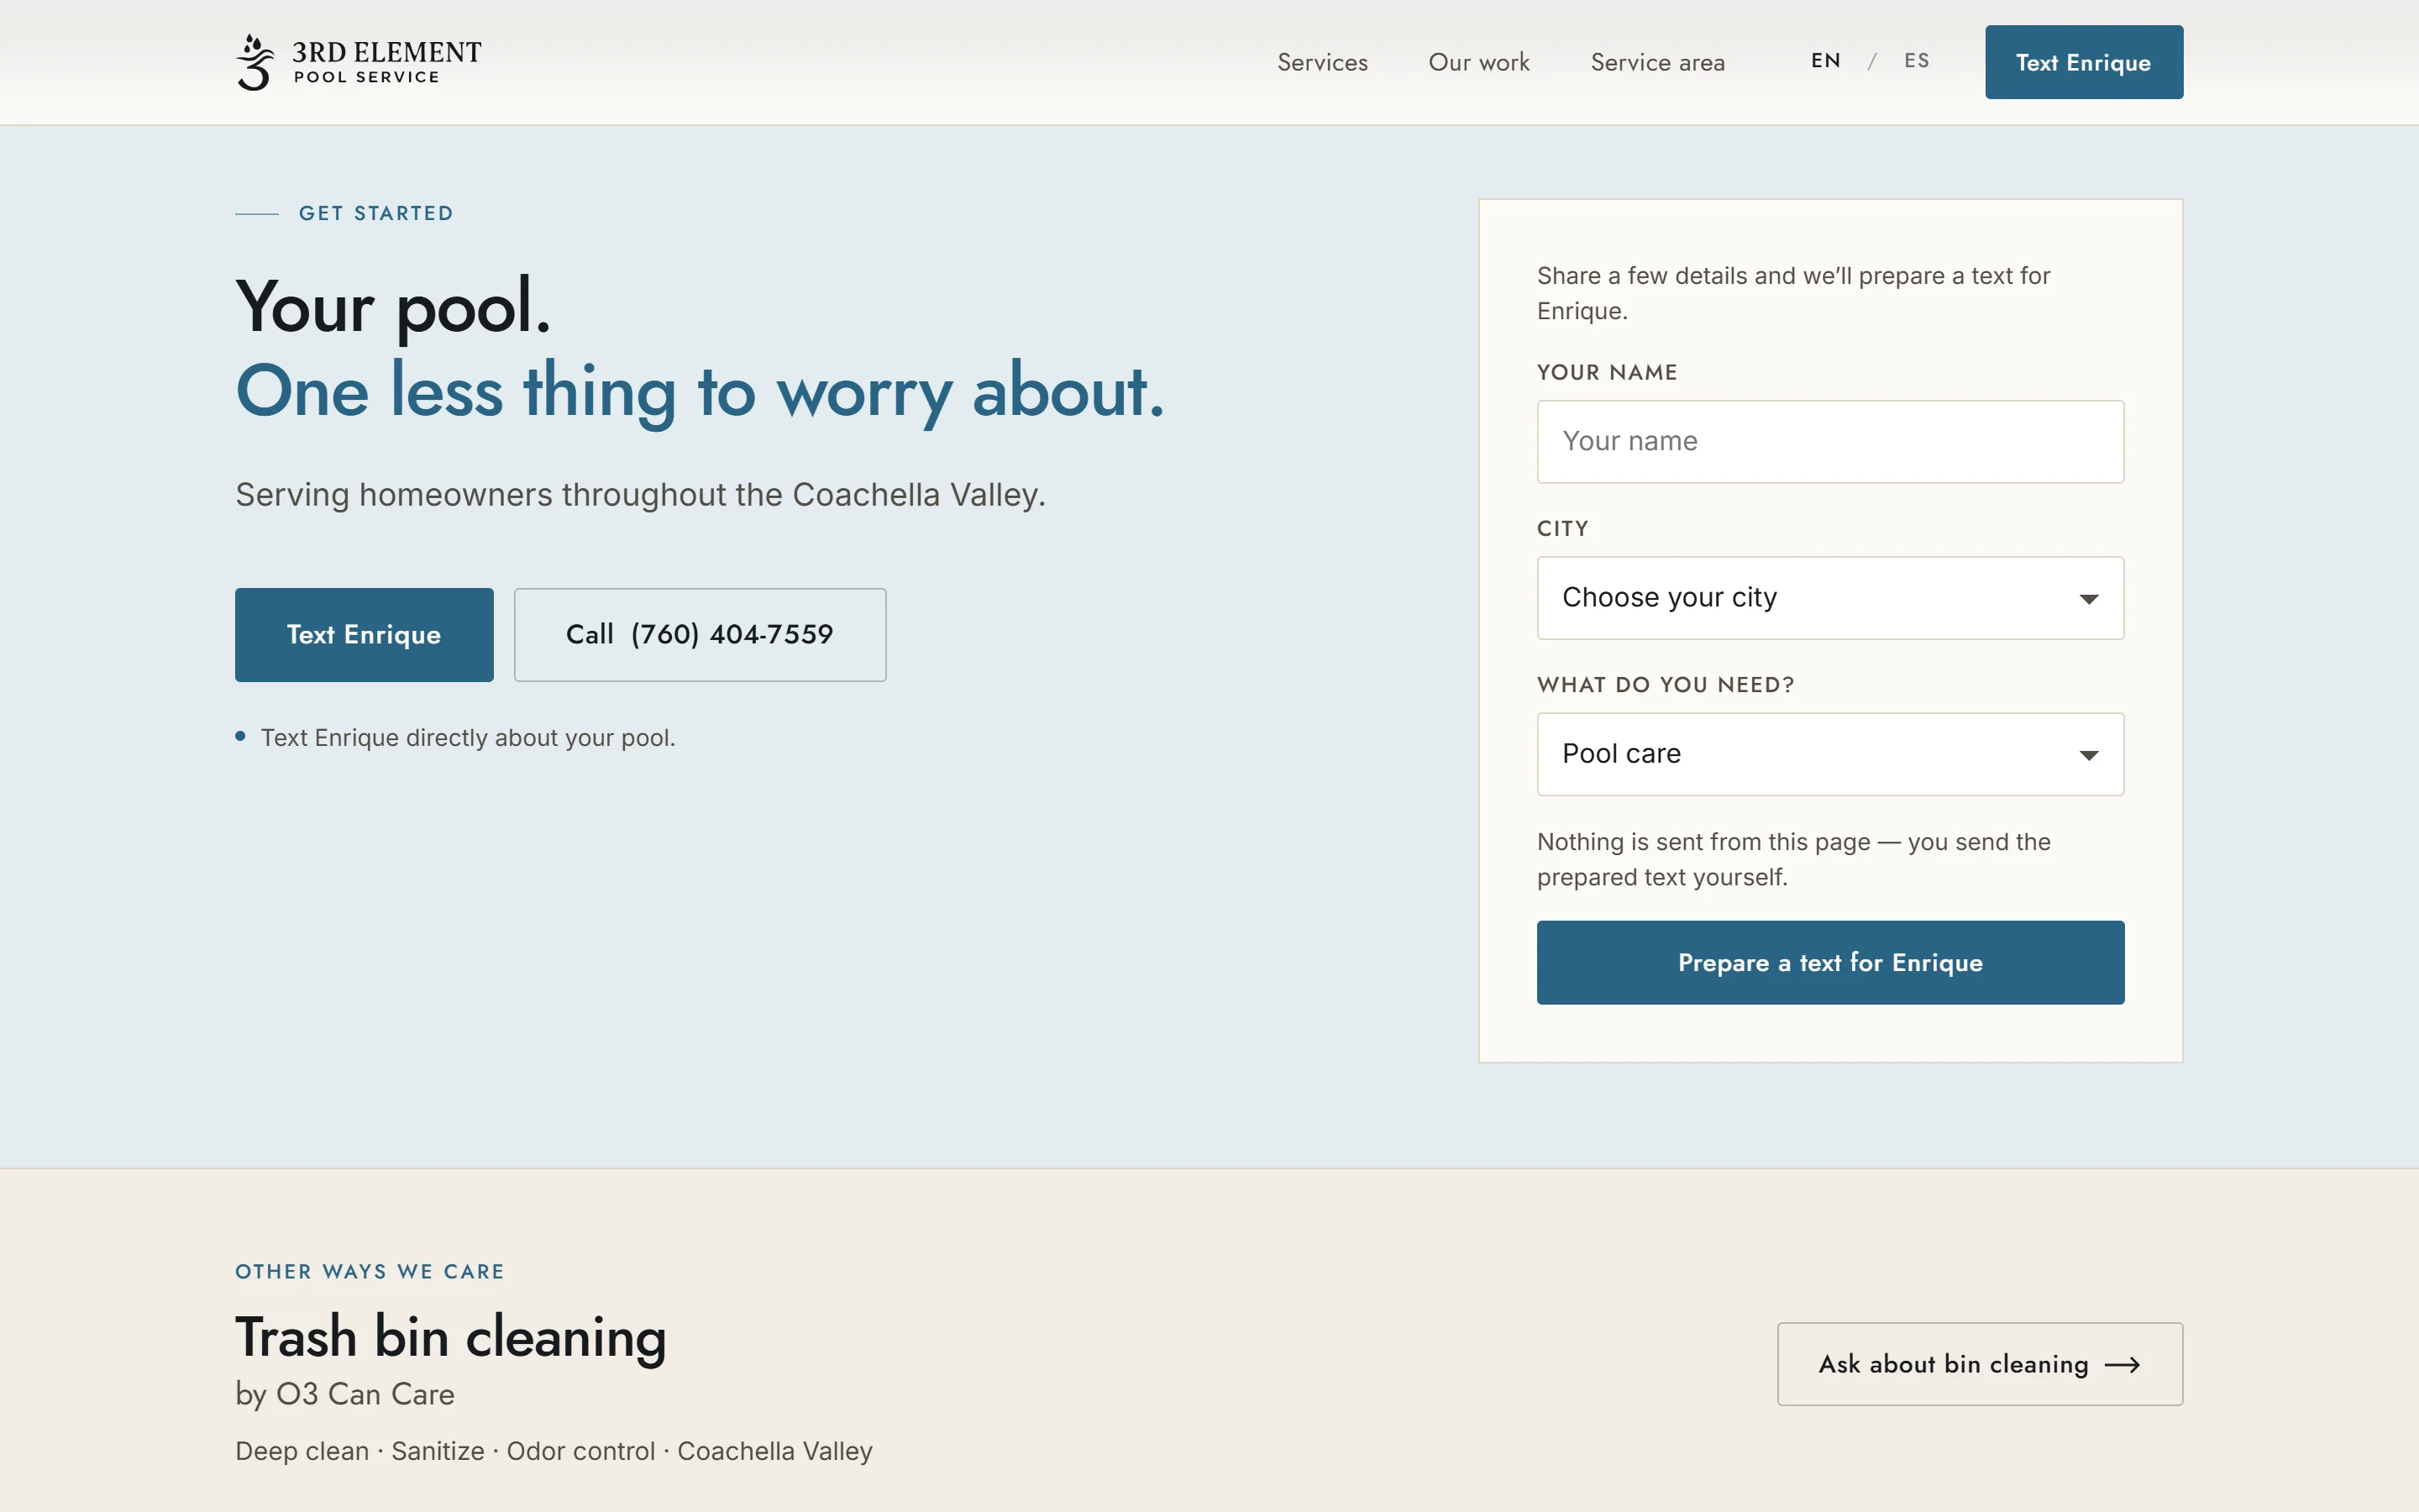Open the Choose your city dropdown

pos(1830,598)
